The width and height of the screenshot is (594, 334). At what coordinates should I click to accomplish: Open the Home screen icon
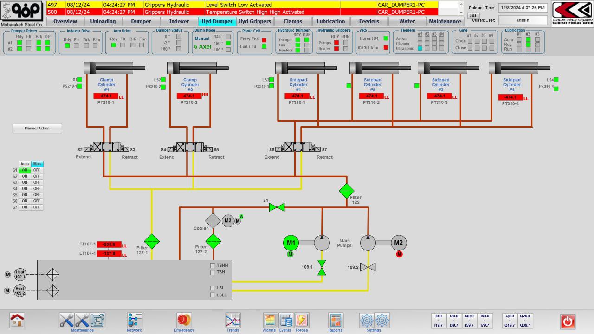(18, 320)
